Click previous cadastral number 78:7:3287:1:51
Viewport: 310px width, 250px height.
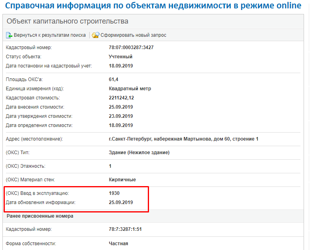point(125,229)
